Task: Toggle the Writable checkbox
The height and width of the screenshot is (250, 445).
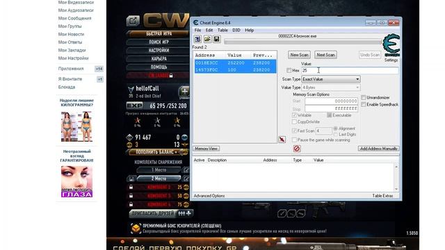Action: click(x=294, y=115)
